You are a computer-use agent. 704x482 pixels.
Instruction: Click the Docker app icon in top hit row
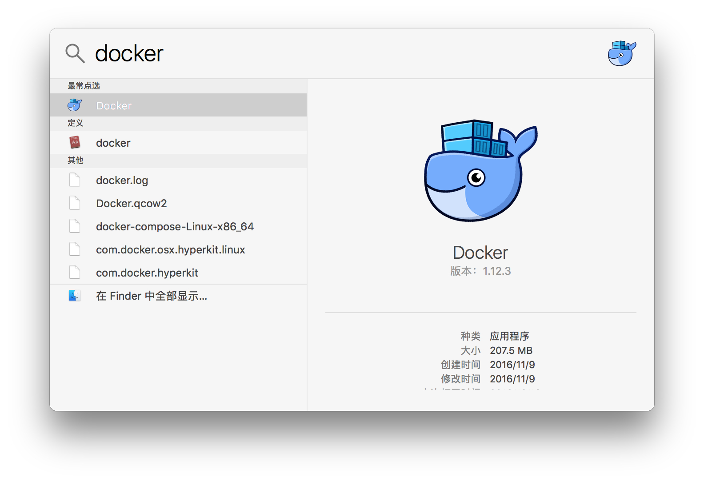point(75,105)
